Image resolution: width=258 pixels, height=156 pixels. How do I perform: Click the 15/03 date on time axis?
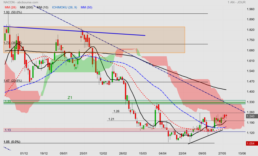tap(143, 153)
